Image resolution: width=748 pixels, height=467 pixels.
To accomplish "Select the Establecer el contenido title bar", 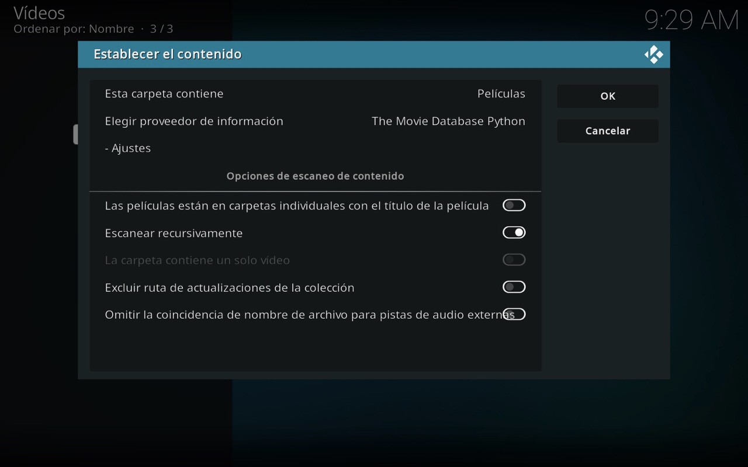I will click(x=168, y=54).
